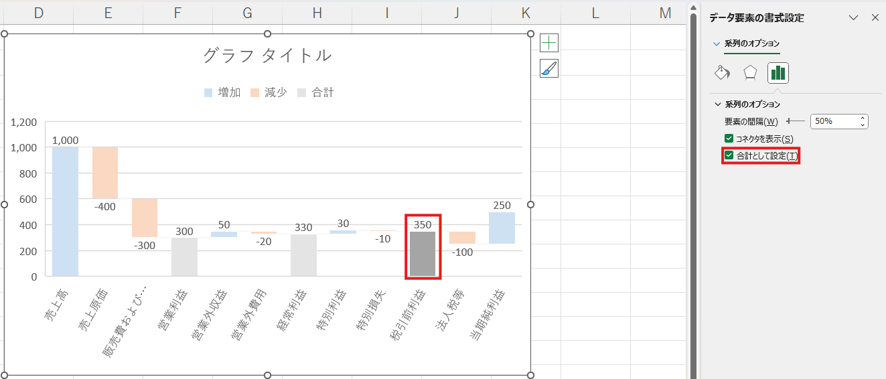Viewport: 886px width, 379px height.
Task: Select column header L
Action: click(595, 13)
